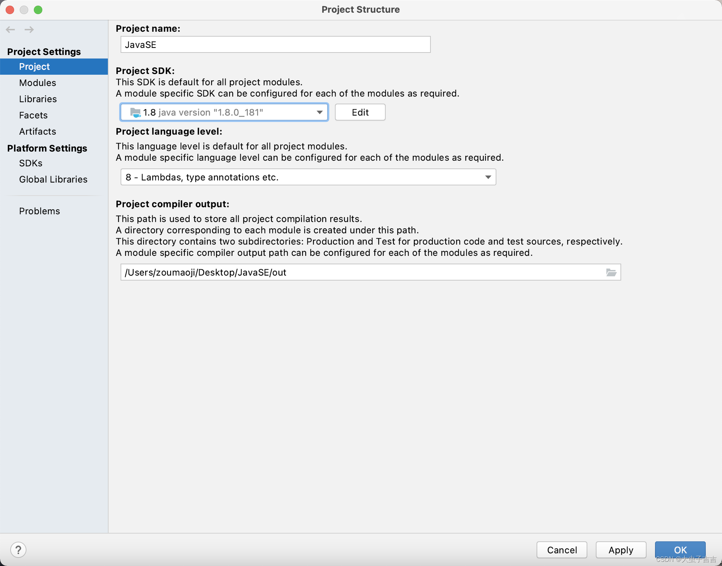
Task: Click the Modules icon in sidebar
Action: 37,82
